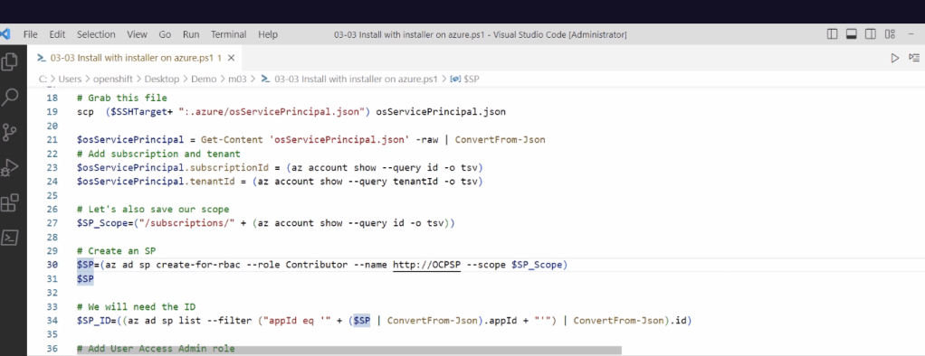Click the highlighted $SP on line 31
925x356 pixels.
point(85,279)
